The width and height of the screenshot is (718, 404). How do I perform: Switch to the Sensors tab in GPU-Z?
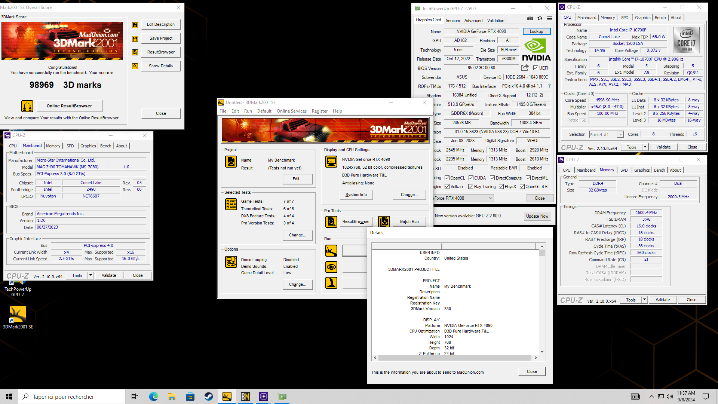click(x=452, y=21)
